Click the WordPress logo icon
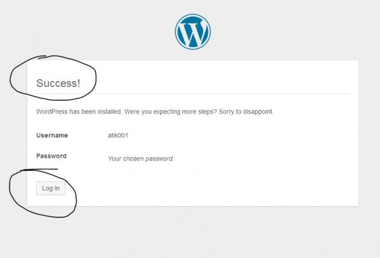380x258 pixels. 193,32
